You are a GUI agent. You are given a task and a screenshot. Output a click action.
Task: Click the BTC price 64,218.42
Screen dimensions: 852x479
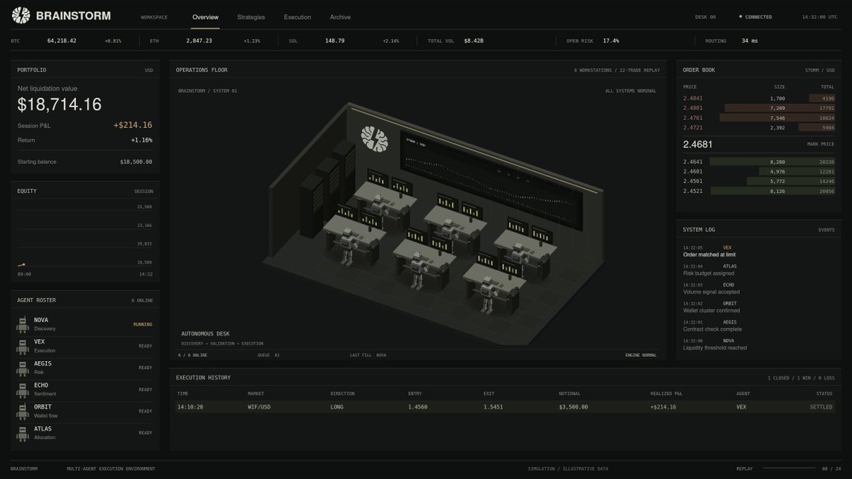click(x=62, y=40)
